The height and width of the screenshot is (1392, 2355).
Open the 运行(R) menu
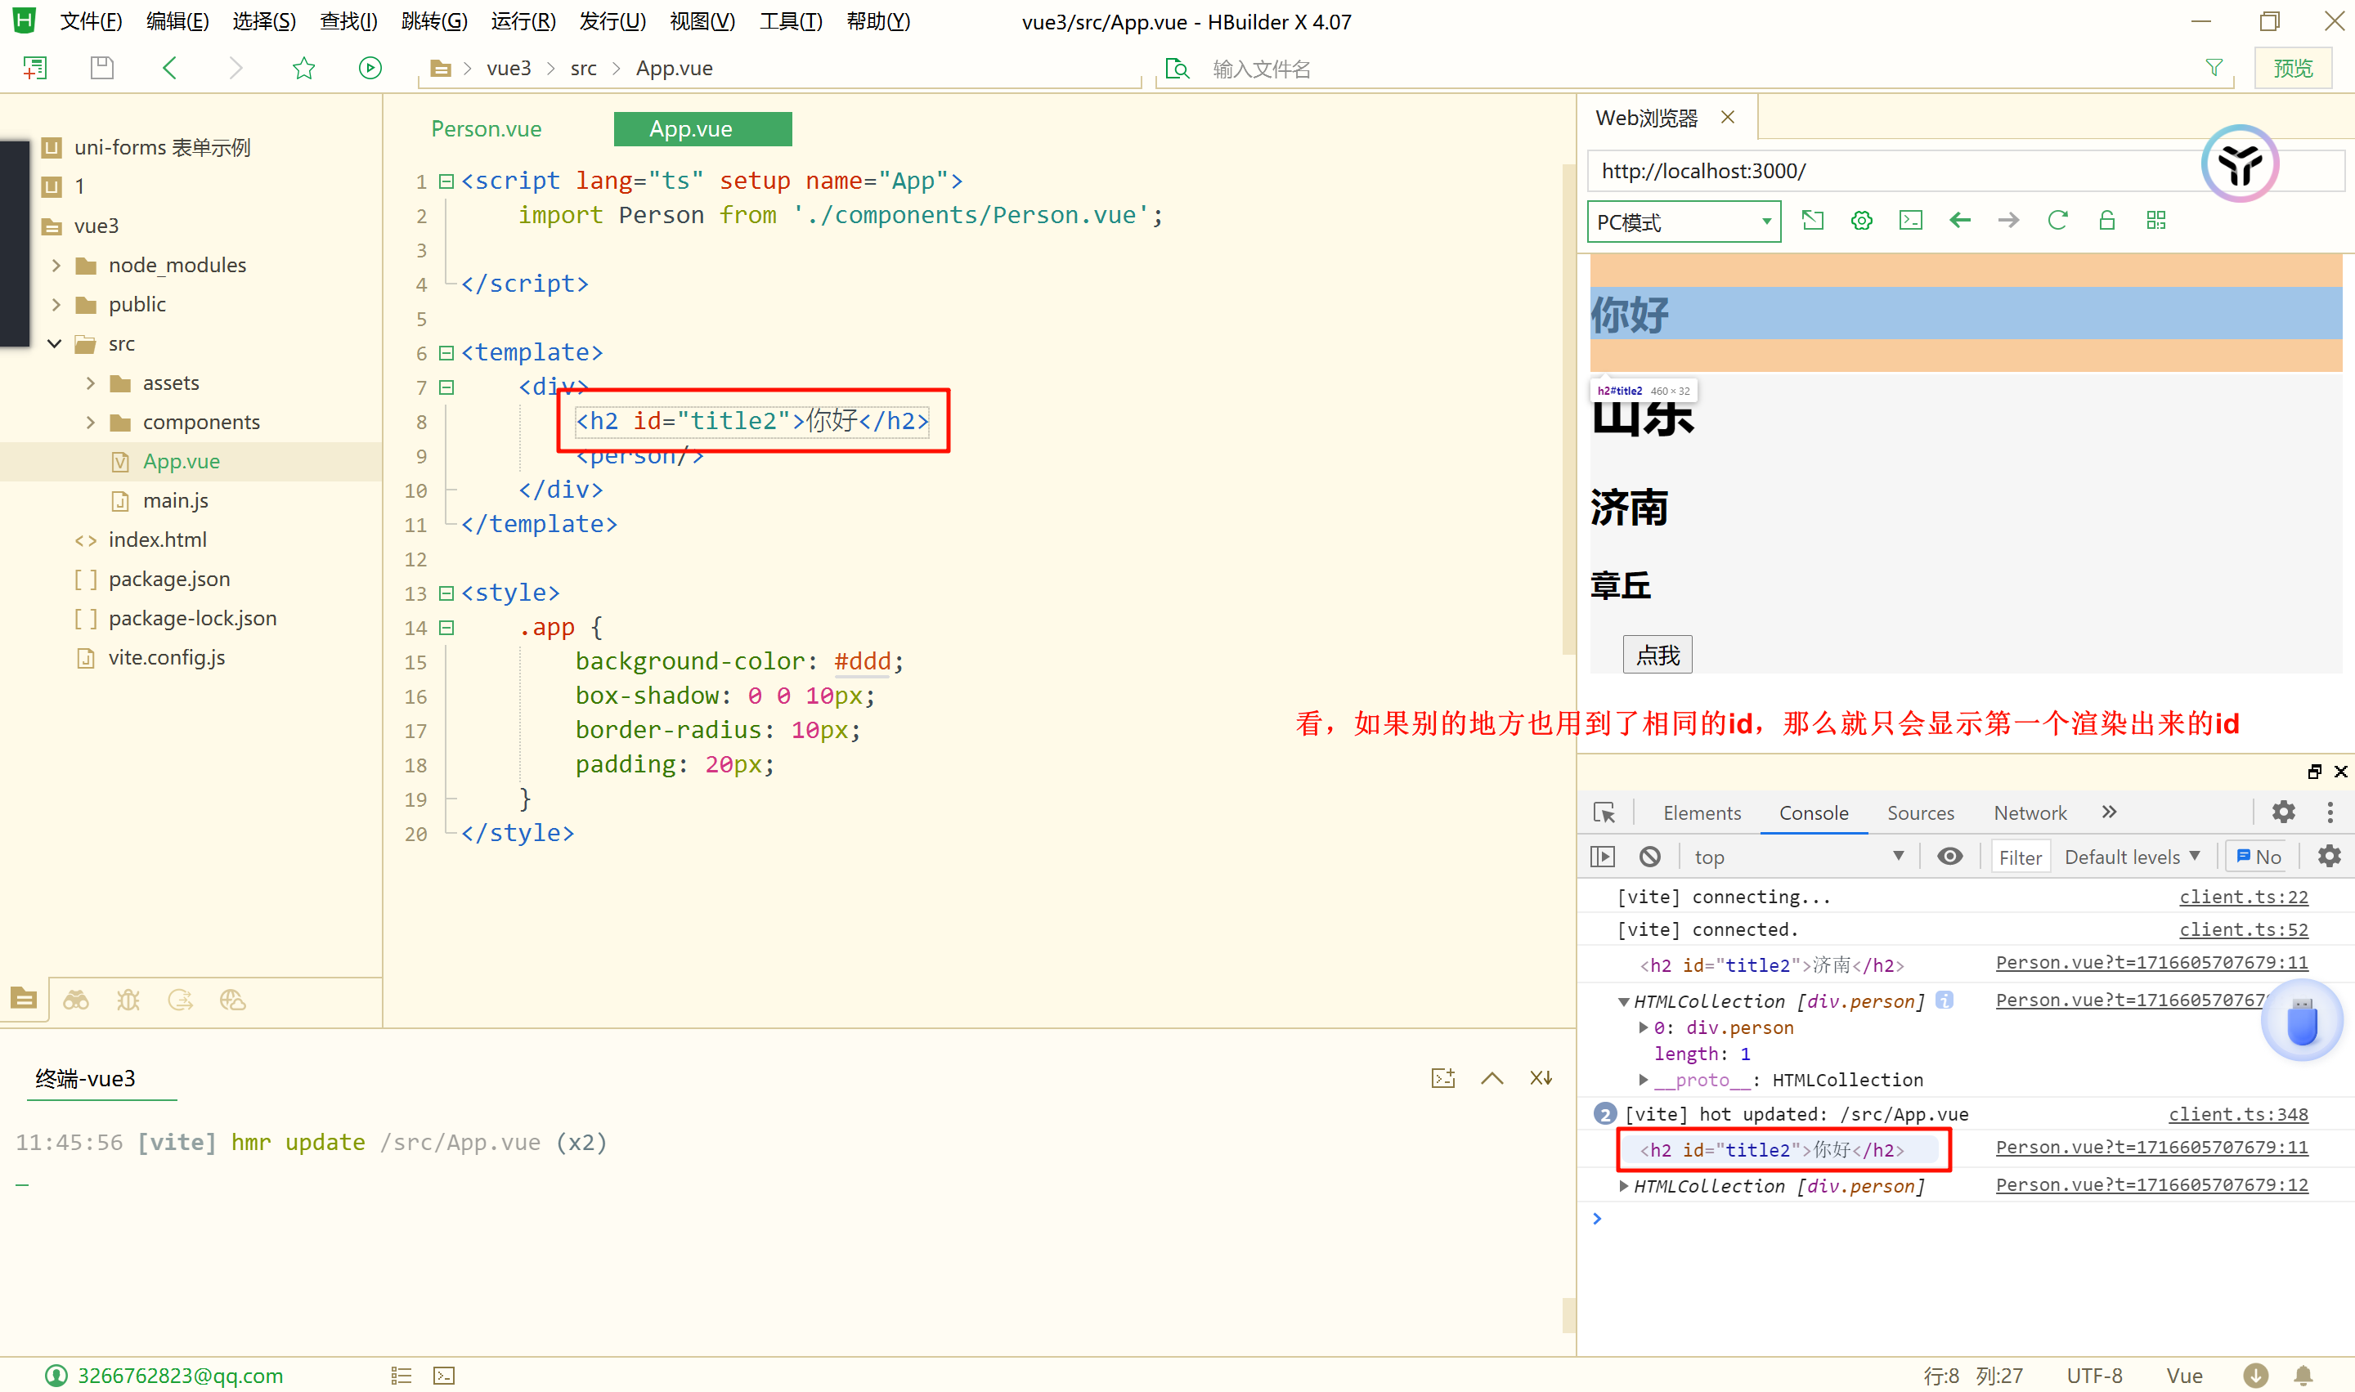(523, 20)
